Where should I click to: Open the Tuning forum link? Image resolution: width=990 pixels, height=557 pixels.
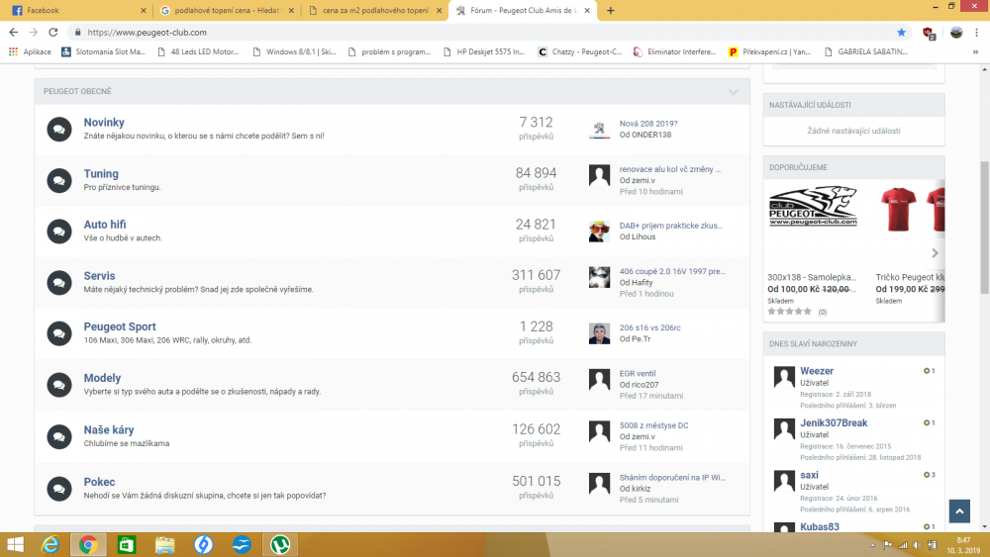pyautogui.click(x=101, y=173)
